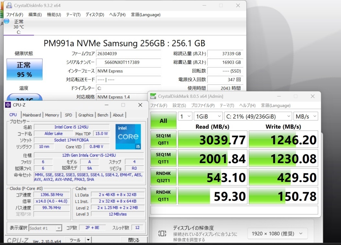Switch to the About tab in CPU-Z
The image size is (341, 245).
click(118, 115)
